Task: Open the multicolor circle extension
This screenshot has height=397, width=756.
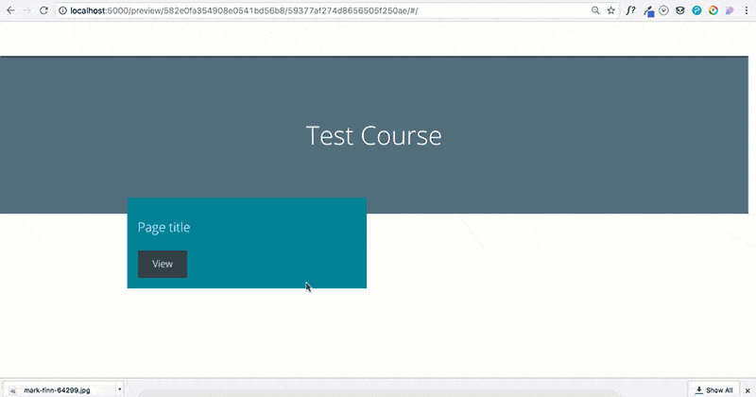Action: click(x=713, y=10)
